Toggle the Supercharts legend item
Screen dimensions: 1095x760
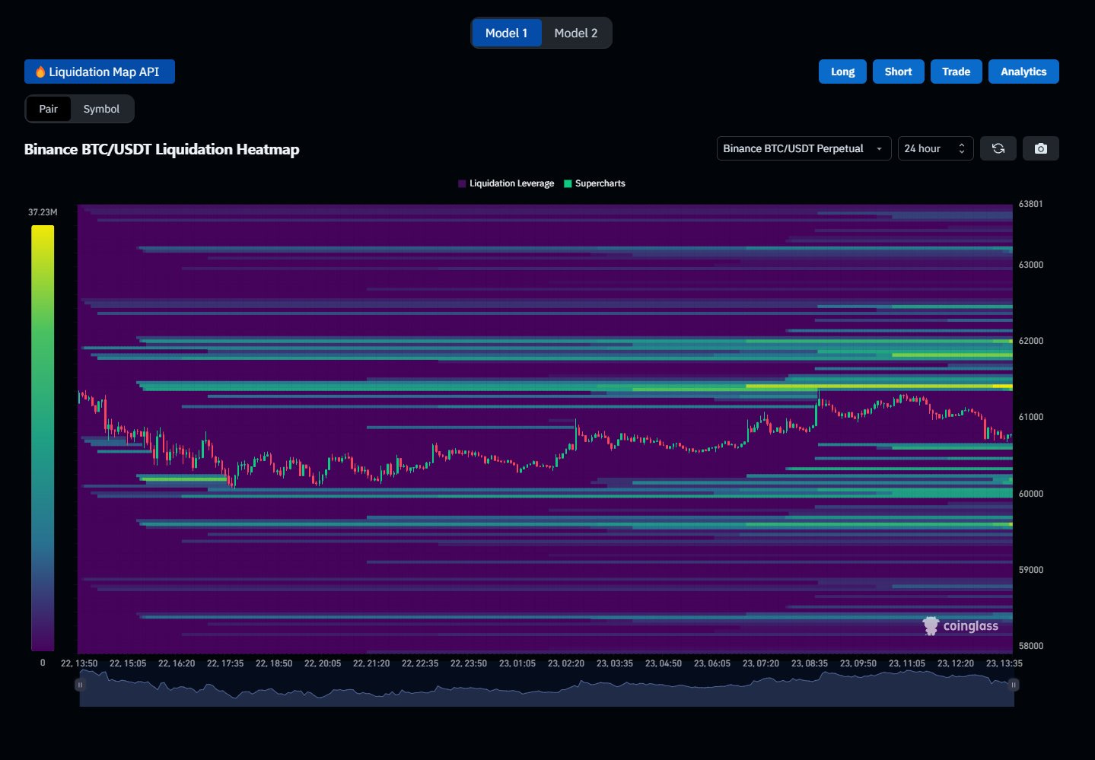coord(594,183)
